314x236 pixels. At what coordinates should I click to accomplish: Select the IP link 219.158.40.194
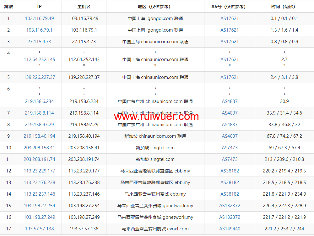pyautogui.click(x=39, y=136)
